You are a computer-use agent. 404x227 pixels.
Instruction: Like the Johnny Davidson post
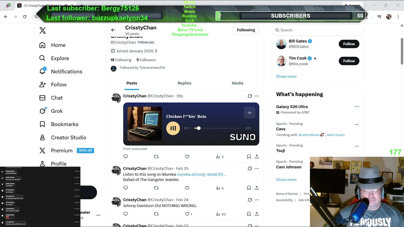pos(188,214)
